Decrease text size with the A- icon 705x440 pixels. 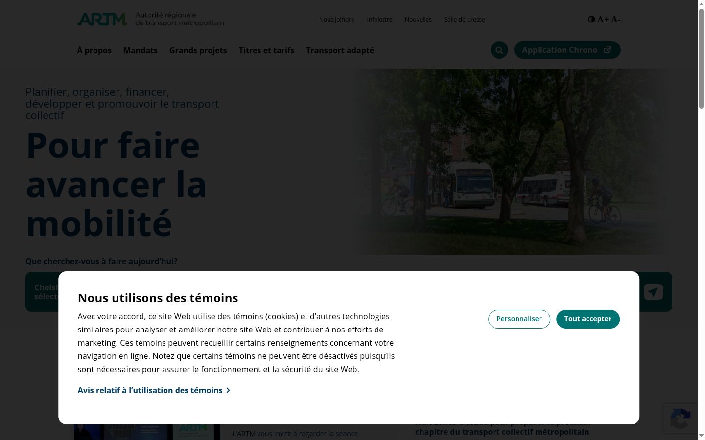[x=615, y=20]
